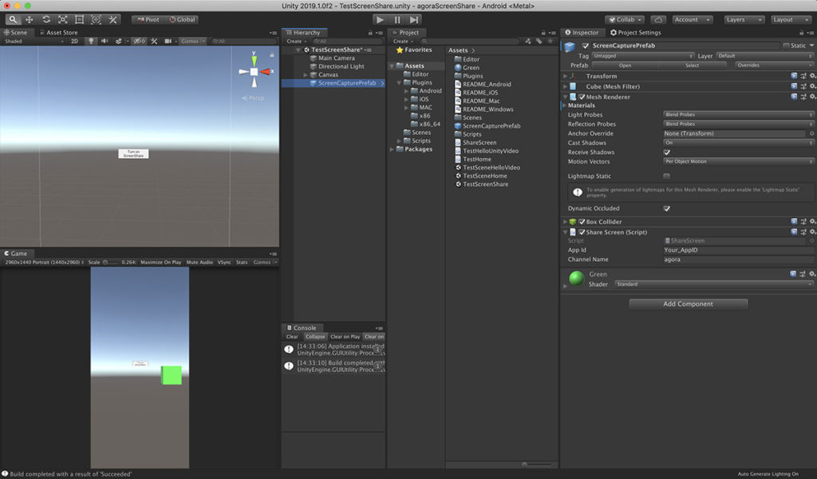Screen dimensions: 817x479
Task: Click the Step forward button
Action: [x=414, y=20]
